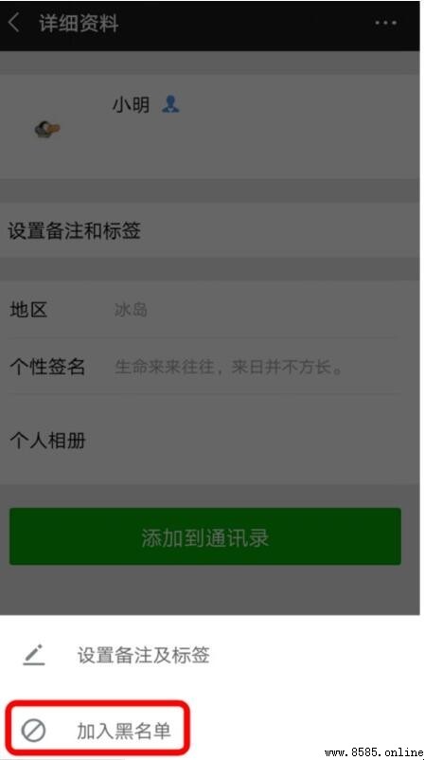Tap Xiao Ming's profile avatar

[x=47, y=129]
